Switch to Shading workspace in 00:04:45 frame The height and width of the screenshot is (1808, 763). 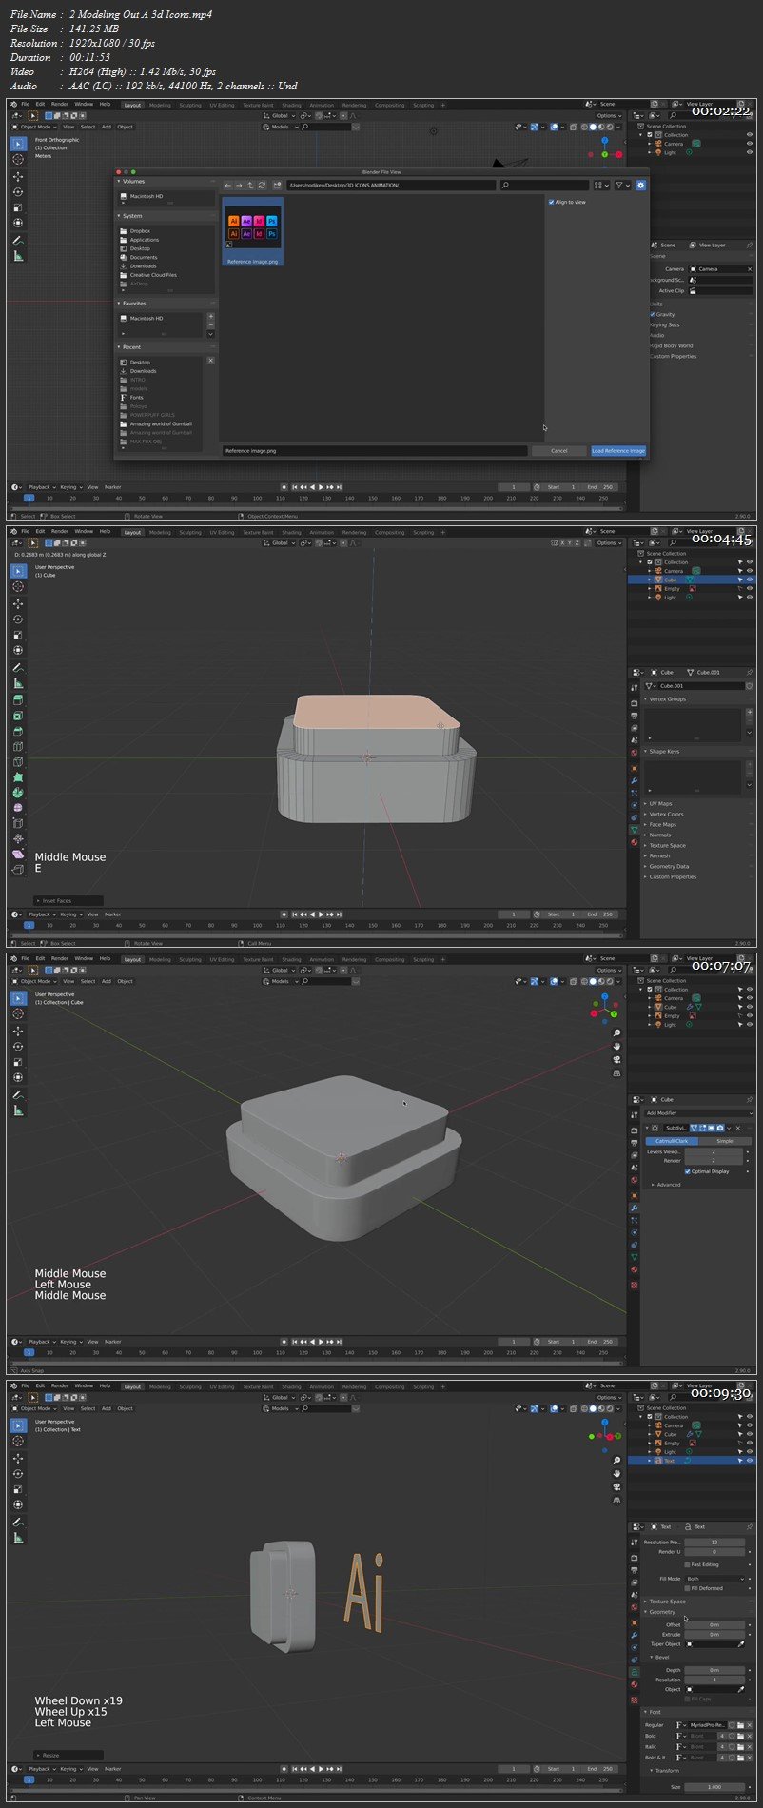coord(291,532)
